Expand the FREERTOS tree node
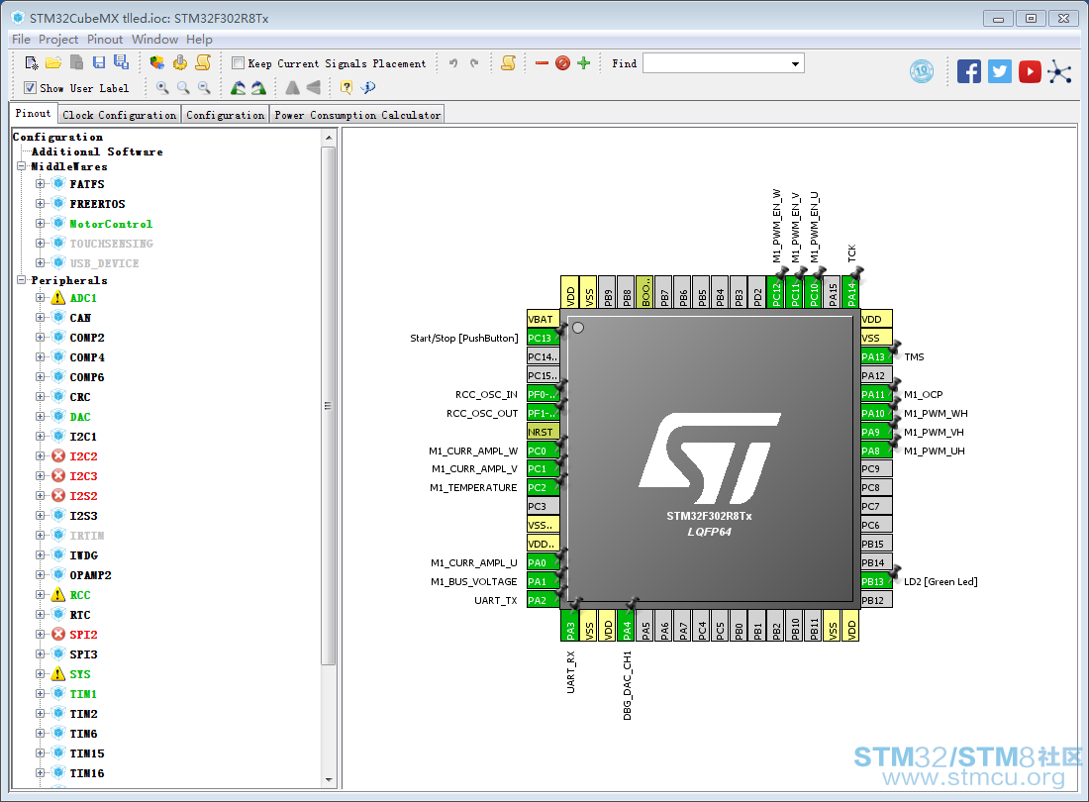The image size is (1089, 802). (x=41, y=203)
